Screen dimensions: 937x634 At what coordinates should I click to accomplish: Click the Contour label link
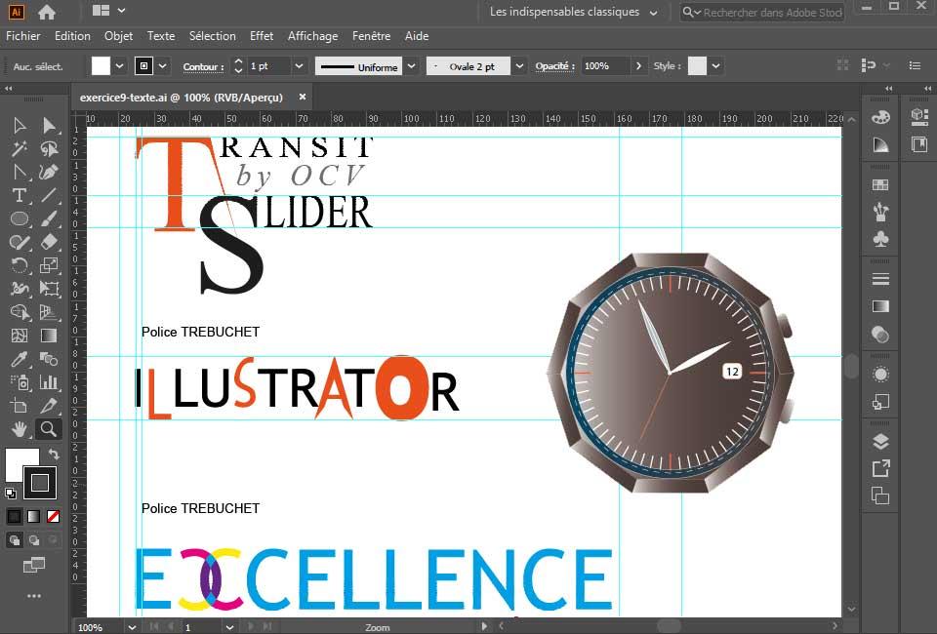(x=203, y=67)
